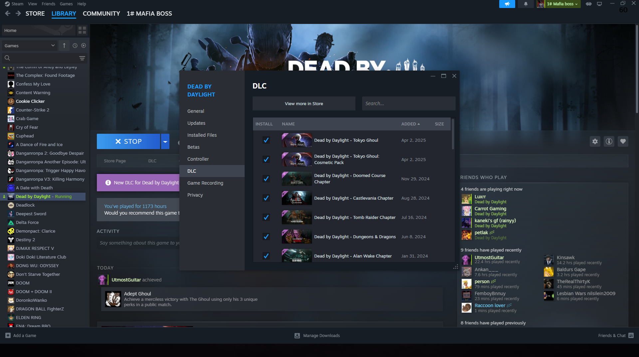Click the library search magnifier icon
The image size is (639, 357).
[x=7, y=58]
